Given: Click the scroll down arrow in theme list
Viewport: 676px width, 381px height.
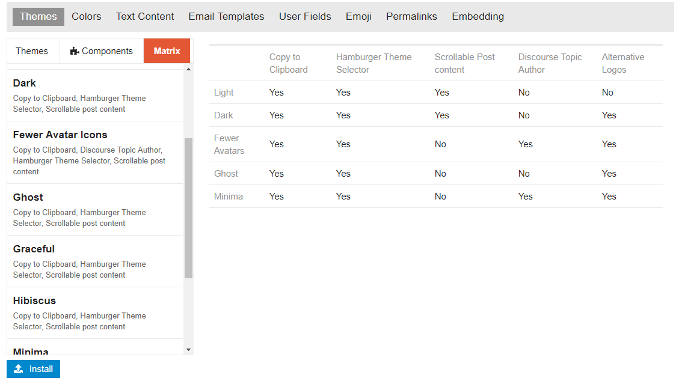Looking at the screenshot, I should tap(188, 350).
